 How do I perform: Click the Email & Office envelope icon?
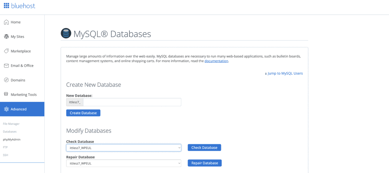pyautogui.click(x=6, y=66)
